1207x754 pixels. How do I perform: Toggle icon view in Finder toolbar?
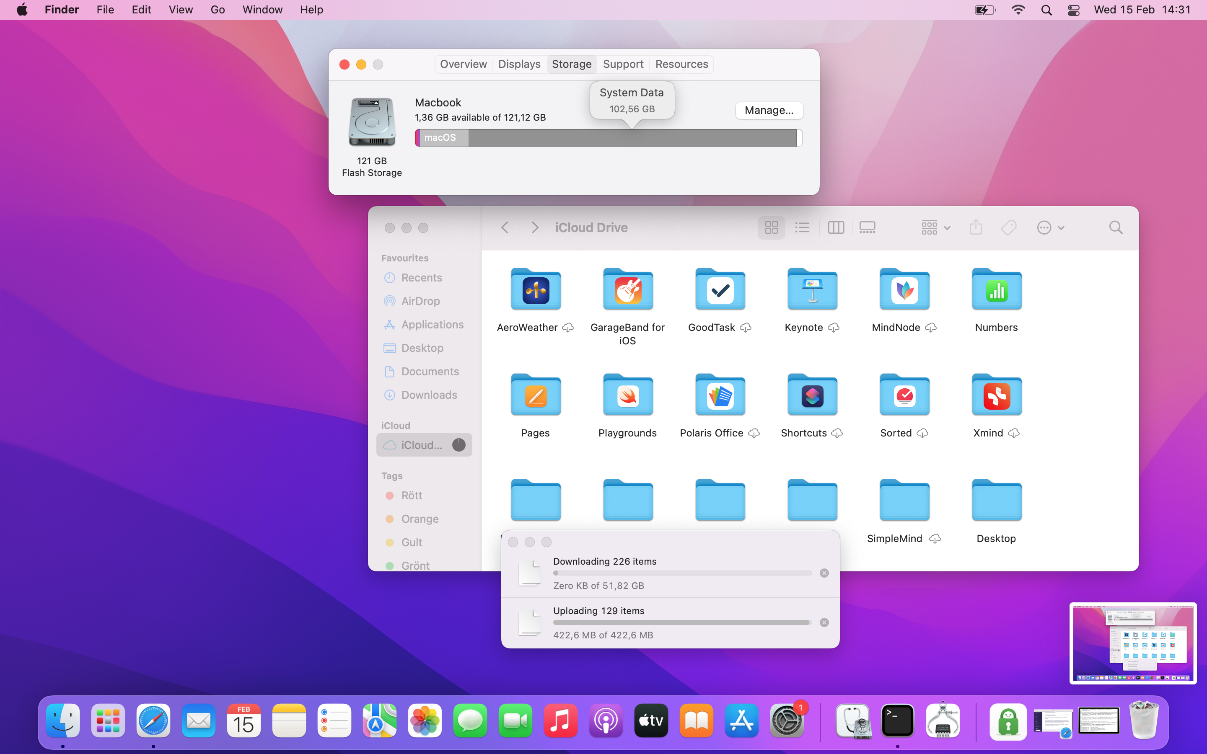click(771, 228)
